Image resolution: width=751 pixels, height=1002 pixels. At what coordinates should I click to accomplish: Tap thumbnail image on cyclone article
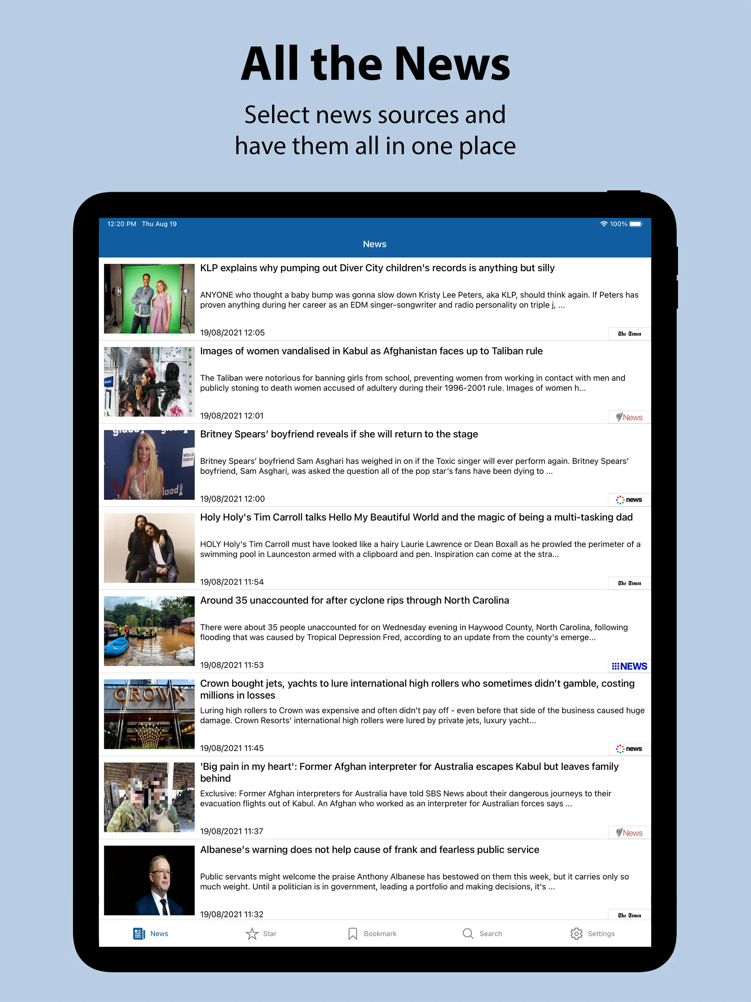pyautogui.click(x=150, y=631)
